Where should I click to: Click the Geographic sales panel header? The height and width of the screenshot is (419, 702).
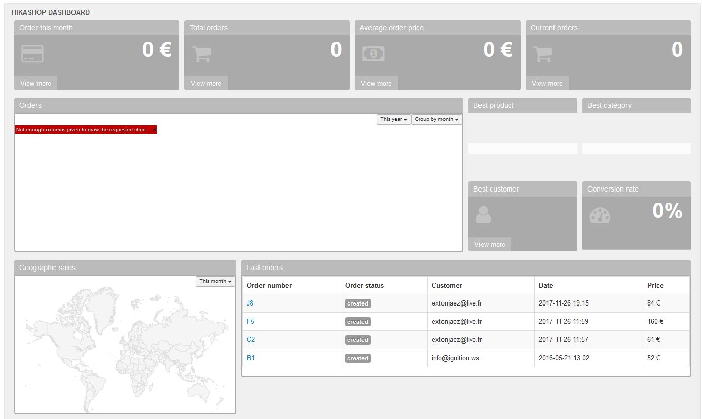pos(125,268)
